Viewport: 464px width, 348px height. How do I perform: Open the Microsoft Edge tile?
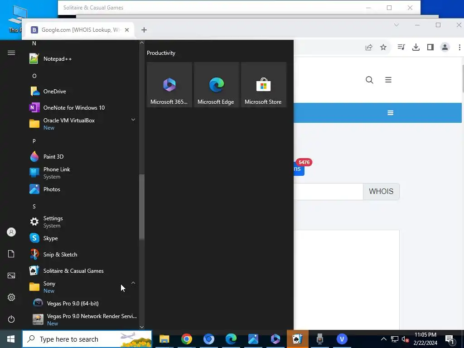[x=216, y=85]
